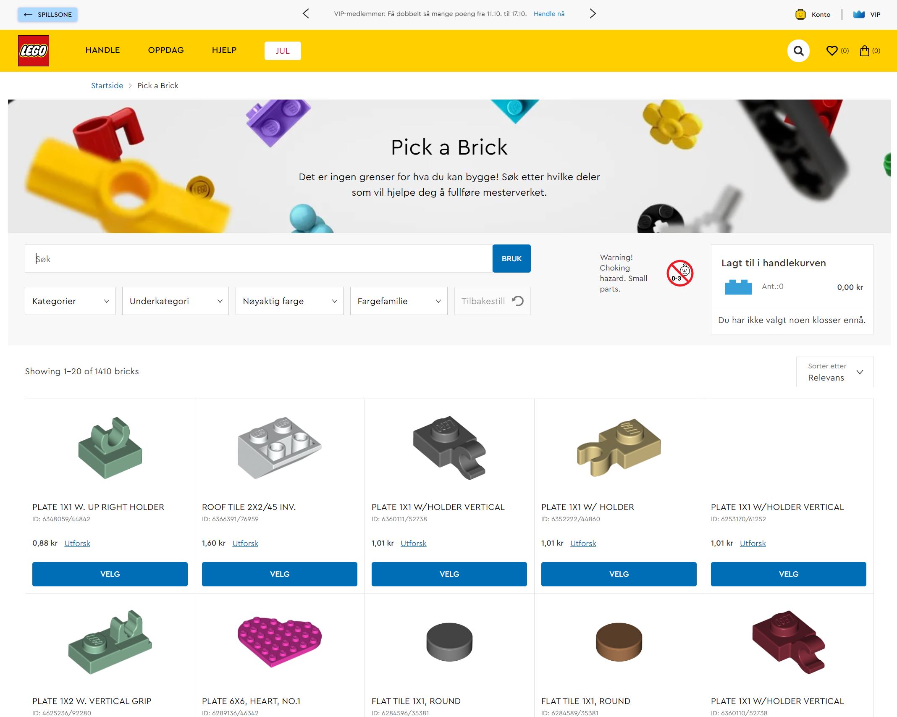Screen dimensions: 897x717
Task: Open the wishlist heart icon
Action: point(831,51)
